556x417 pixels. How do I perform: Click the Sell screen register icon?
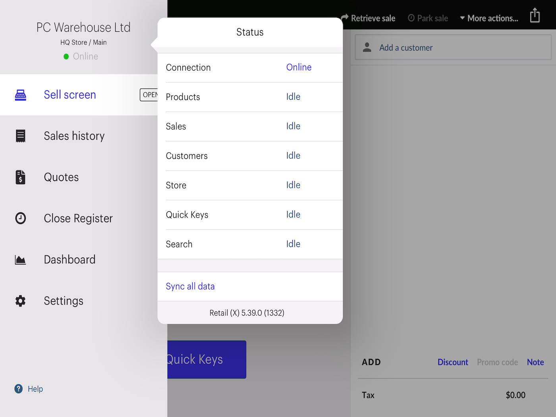coord(20,95)
